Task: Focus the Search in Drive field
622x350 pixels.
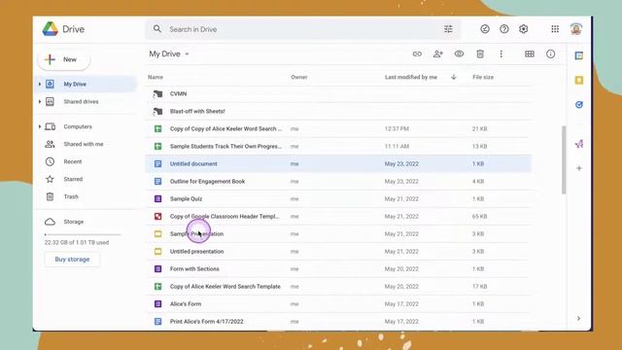Action: click(302, 29)
